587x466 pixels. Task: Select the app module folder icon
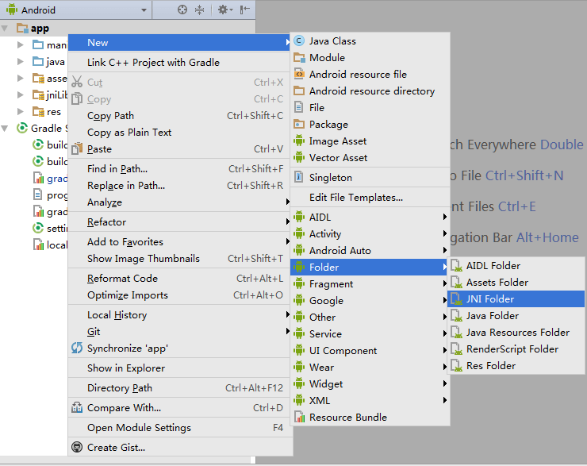[22, 29]
